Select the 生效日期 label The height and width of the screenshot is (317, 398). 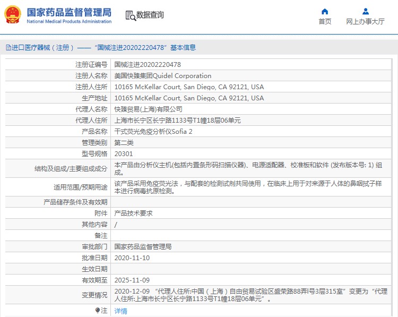[94, 269]
